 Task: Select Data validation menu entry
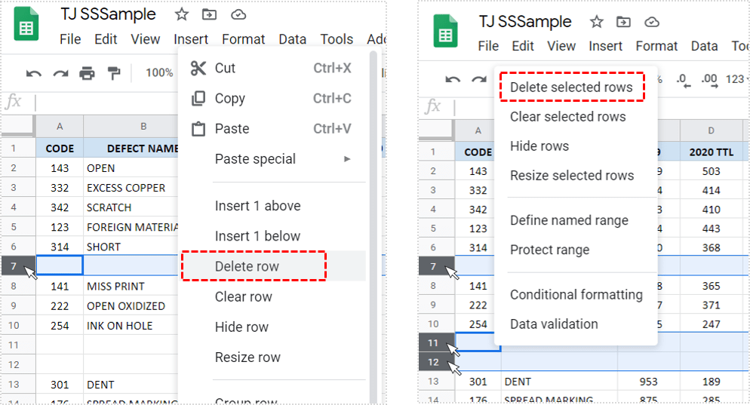554,324
